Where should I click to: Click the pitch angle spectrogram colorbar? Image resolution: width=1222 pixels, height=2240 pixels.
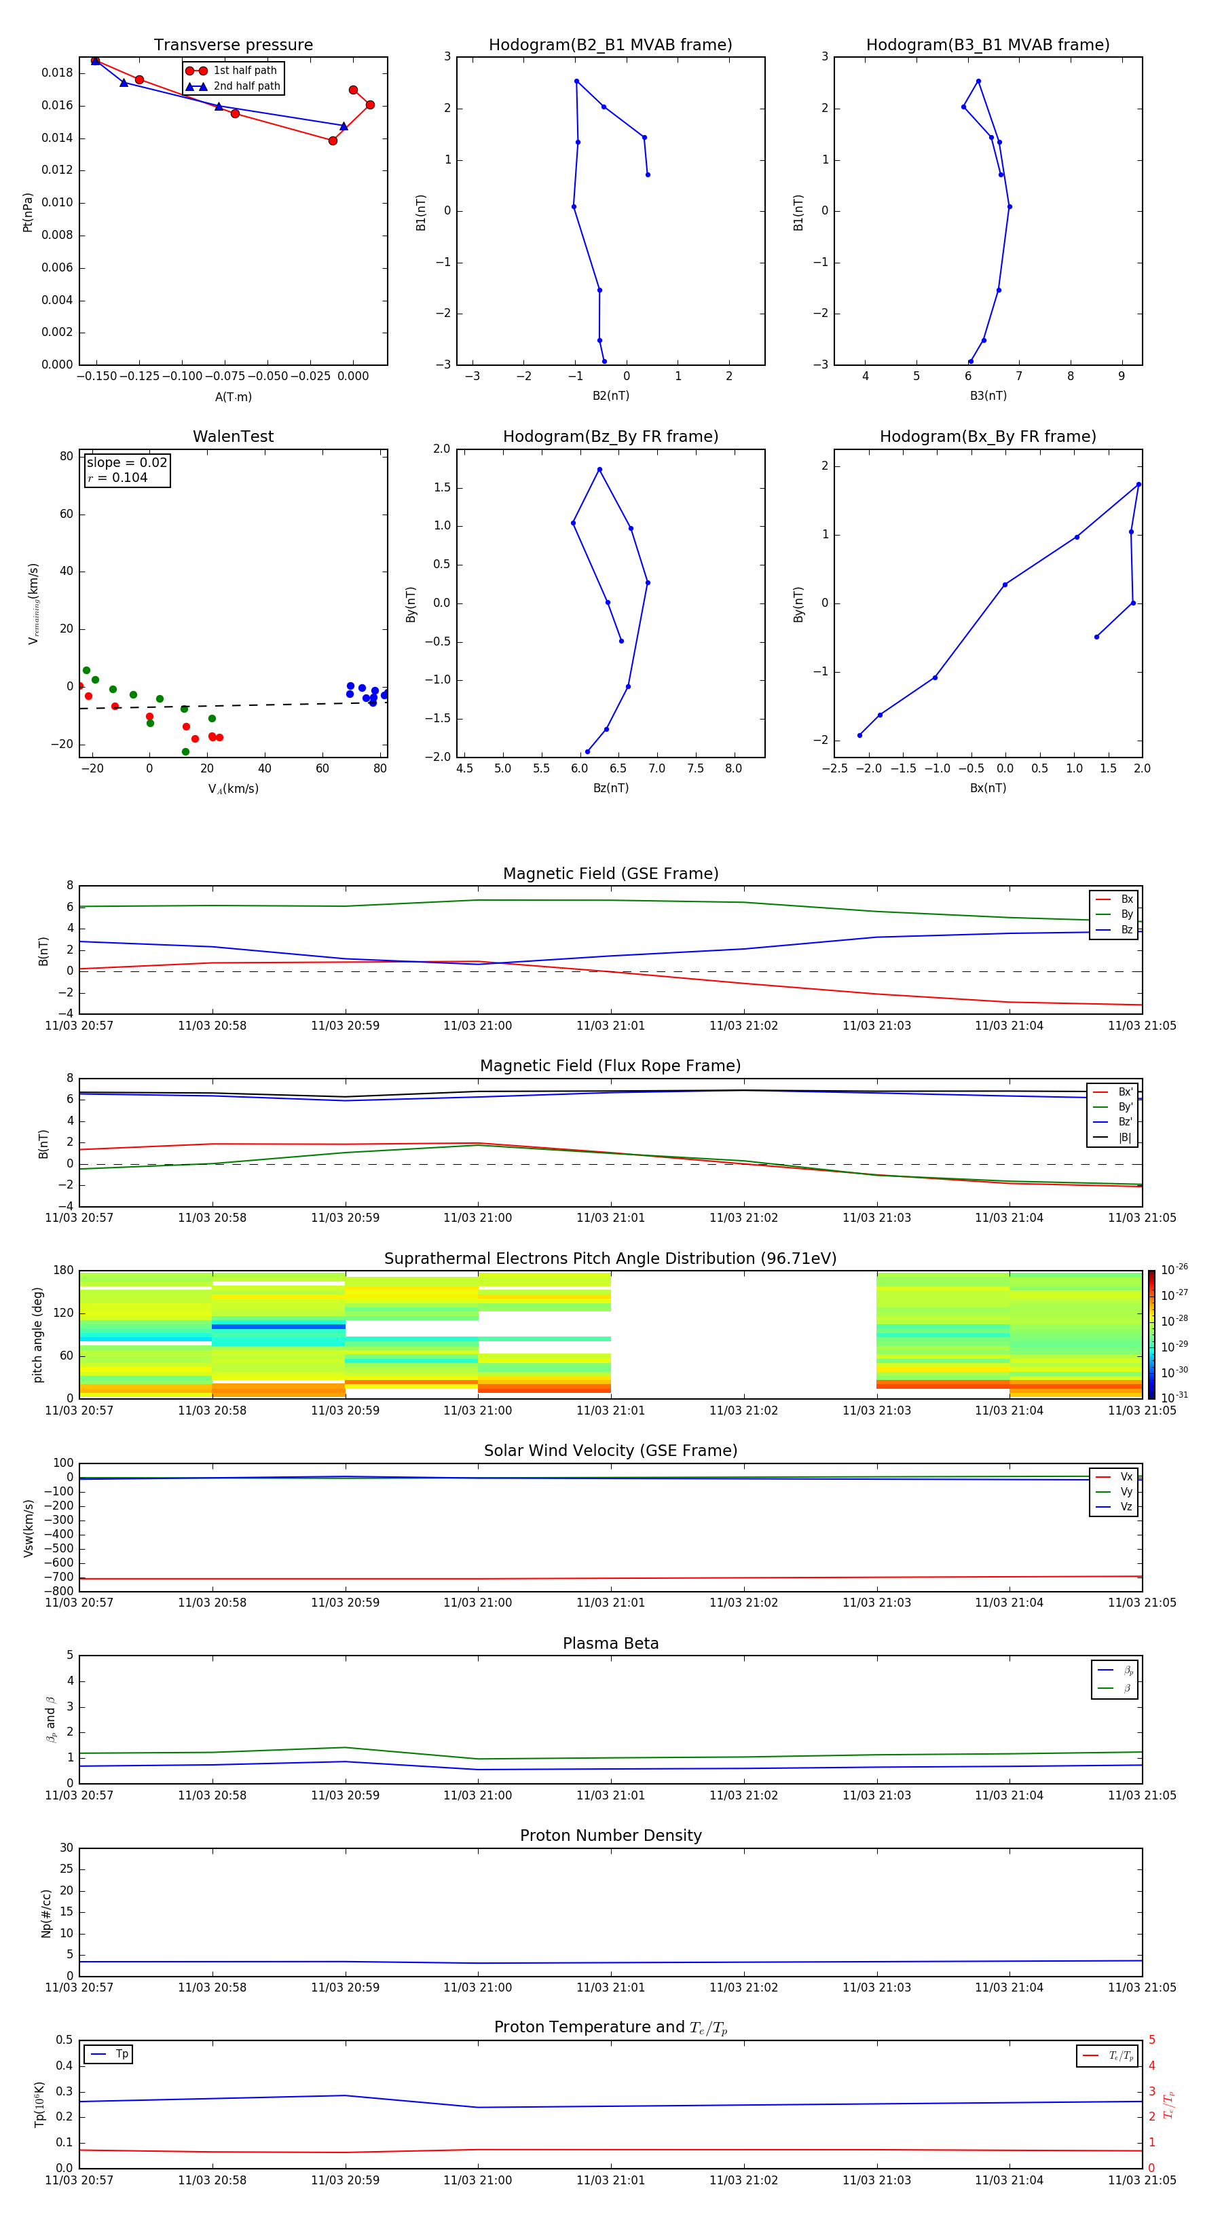pos(1151,1334)
